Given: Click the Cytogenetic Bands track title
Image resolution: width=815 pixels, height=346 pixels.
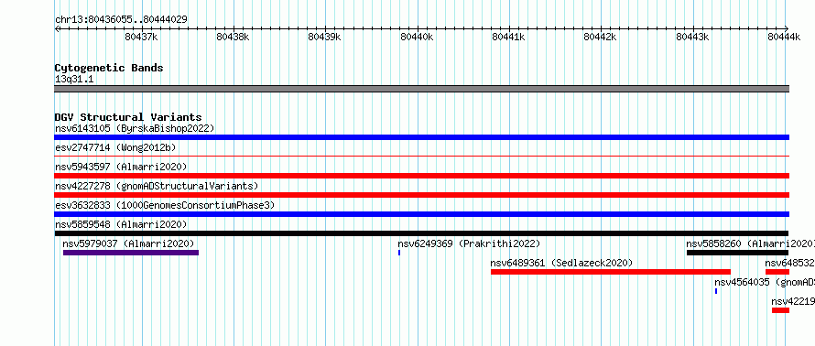Looking at the screenshot, I should pos(109,68).
